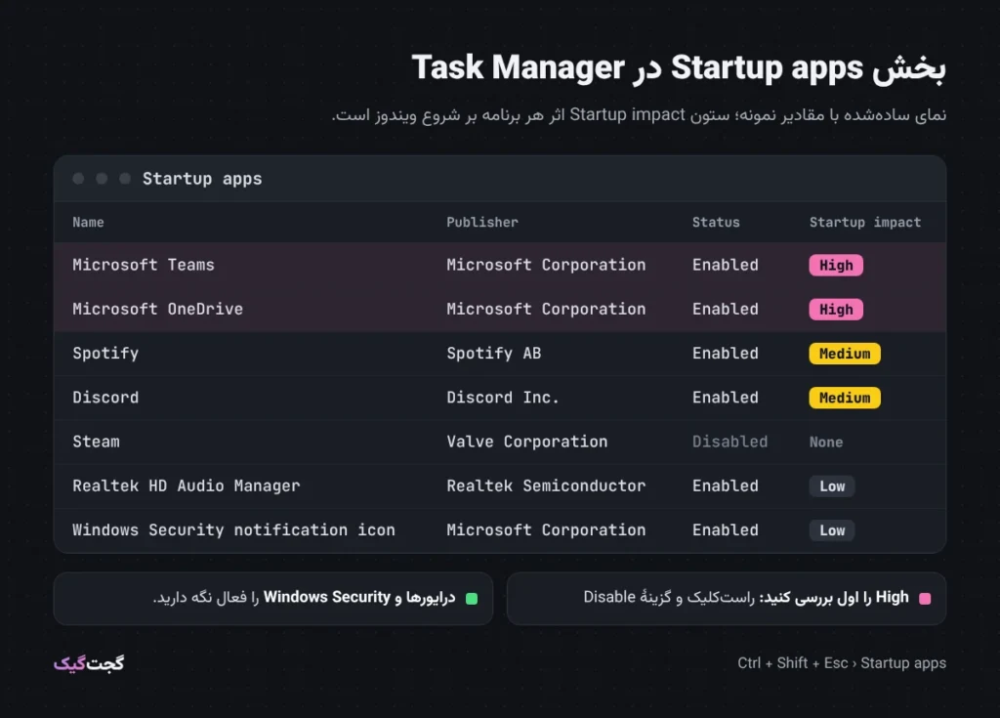Click Microsoft Corporation publisher in Windows Security row
The image size is (1000, 718).
(x=546, y=530)
